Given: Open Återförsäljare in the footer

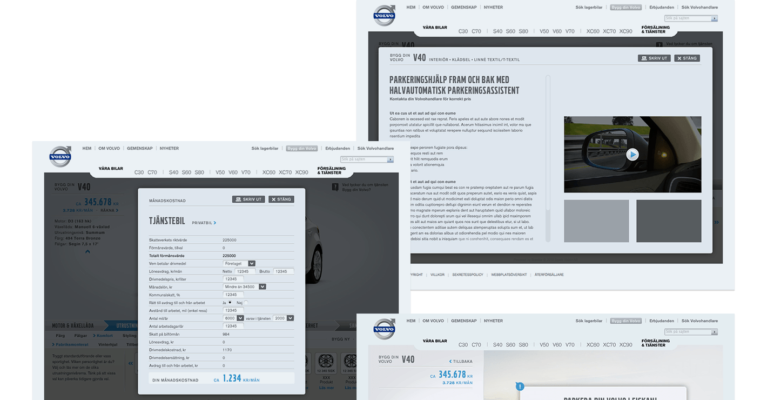Looking at the screenshot, I should coord(549,275).
